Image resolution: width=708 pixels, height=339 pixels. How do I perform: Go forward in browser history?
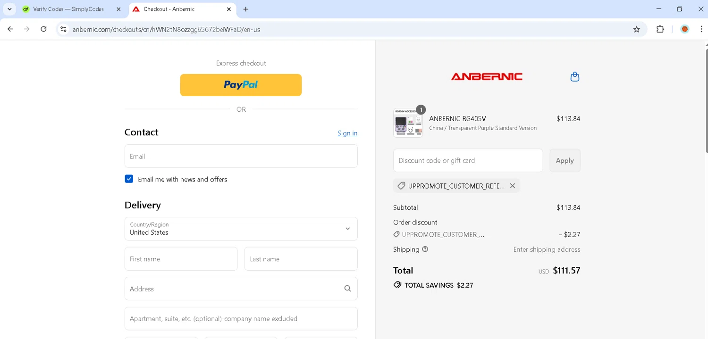click(27, 29)
